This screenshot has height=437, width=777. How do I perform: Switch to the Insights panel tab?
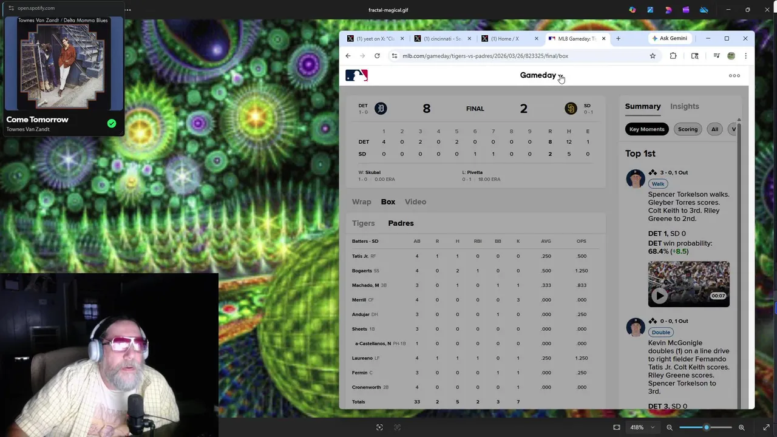point(685,106)
